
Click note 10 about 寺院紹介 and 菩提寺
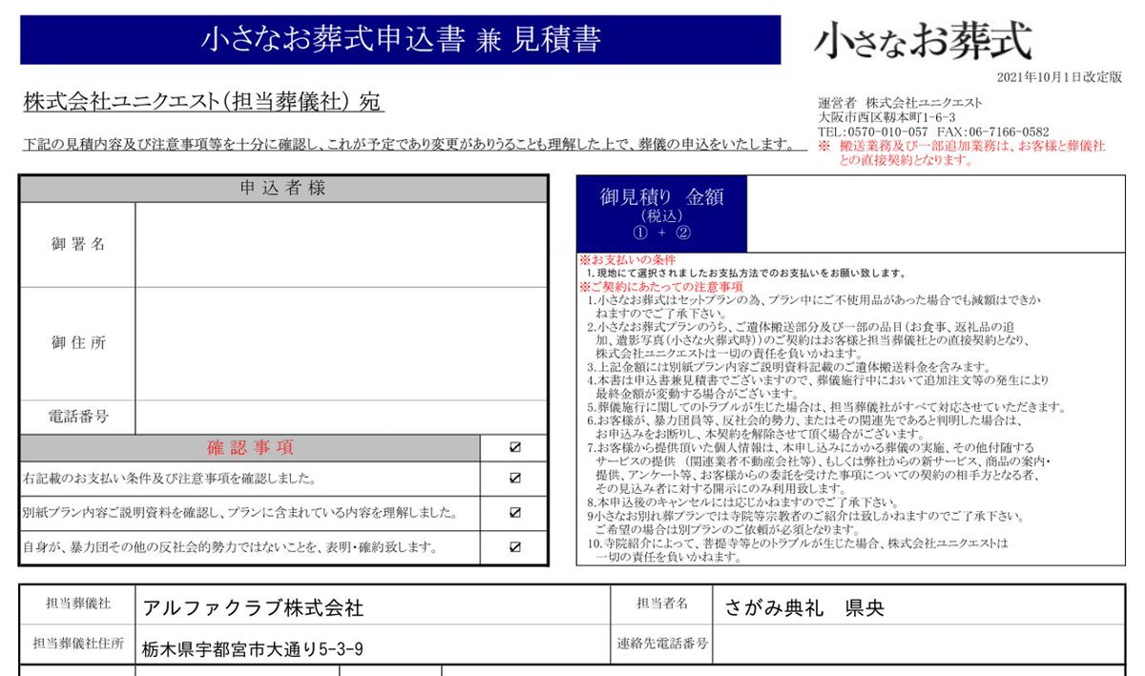coord(798,549)
